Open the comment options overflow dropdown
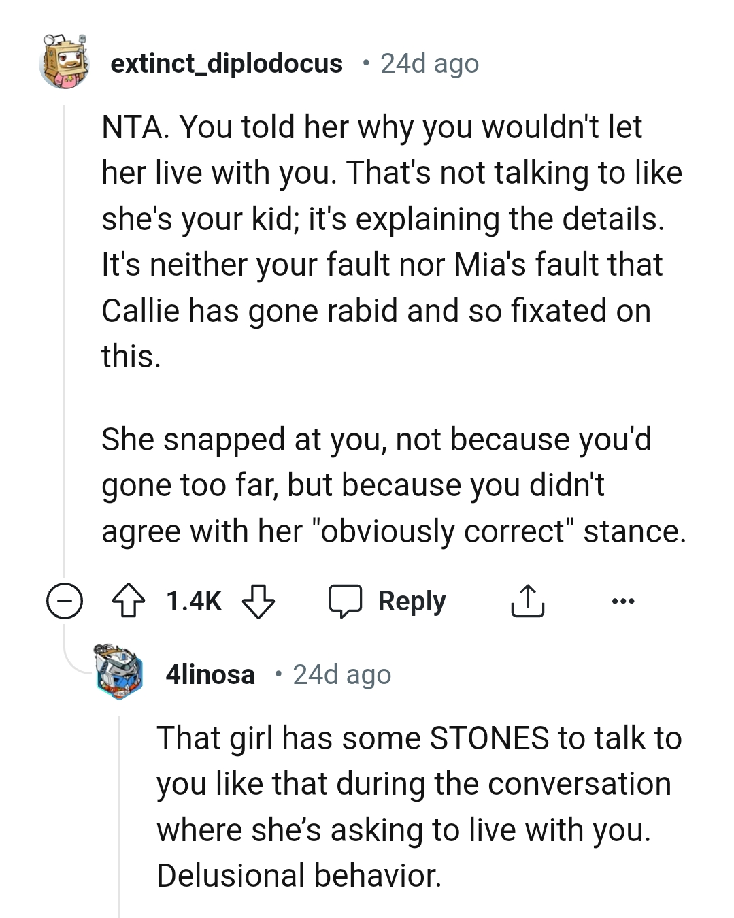 [624, 601]
